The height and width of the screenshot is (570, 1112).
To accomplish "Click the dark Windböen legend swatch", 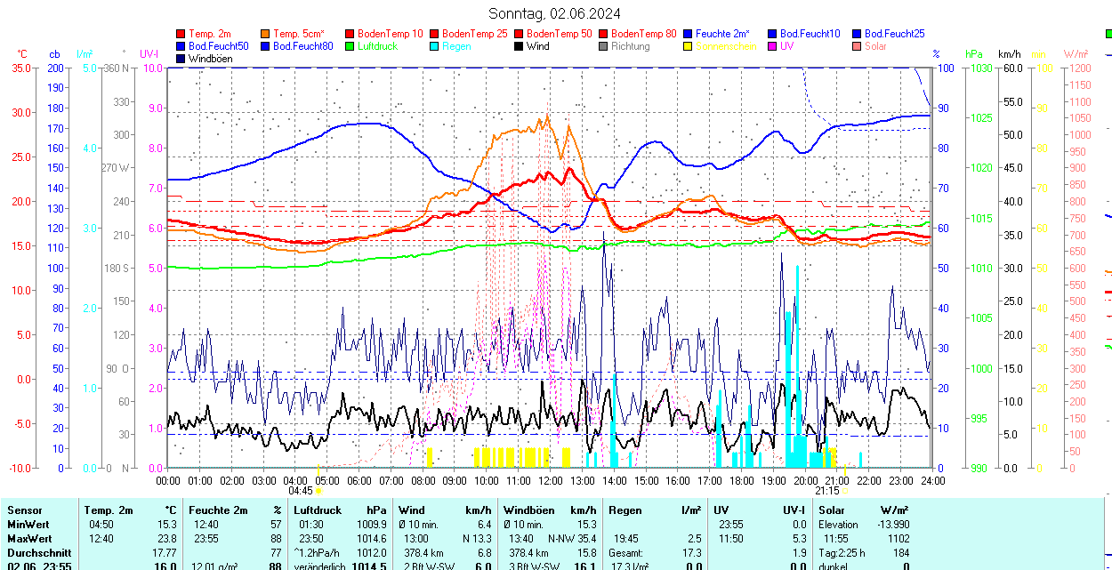I will (x=181, y=59).
